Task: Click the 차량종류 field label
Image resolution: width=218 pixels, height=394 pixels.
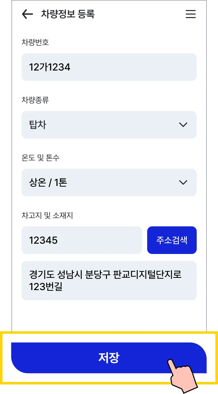Action: (35, 100)
